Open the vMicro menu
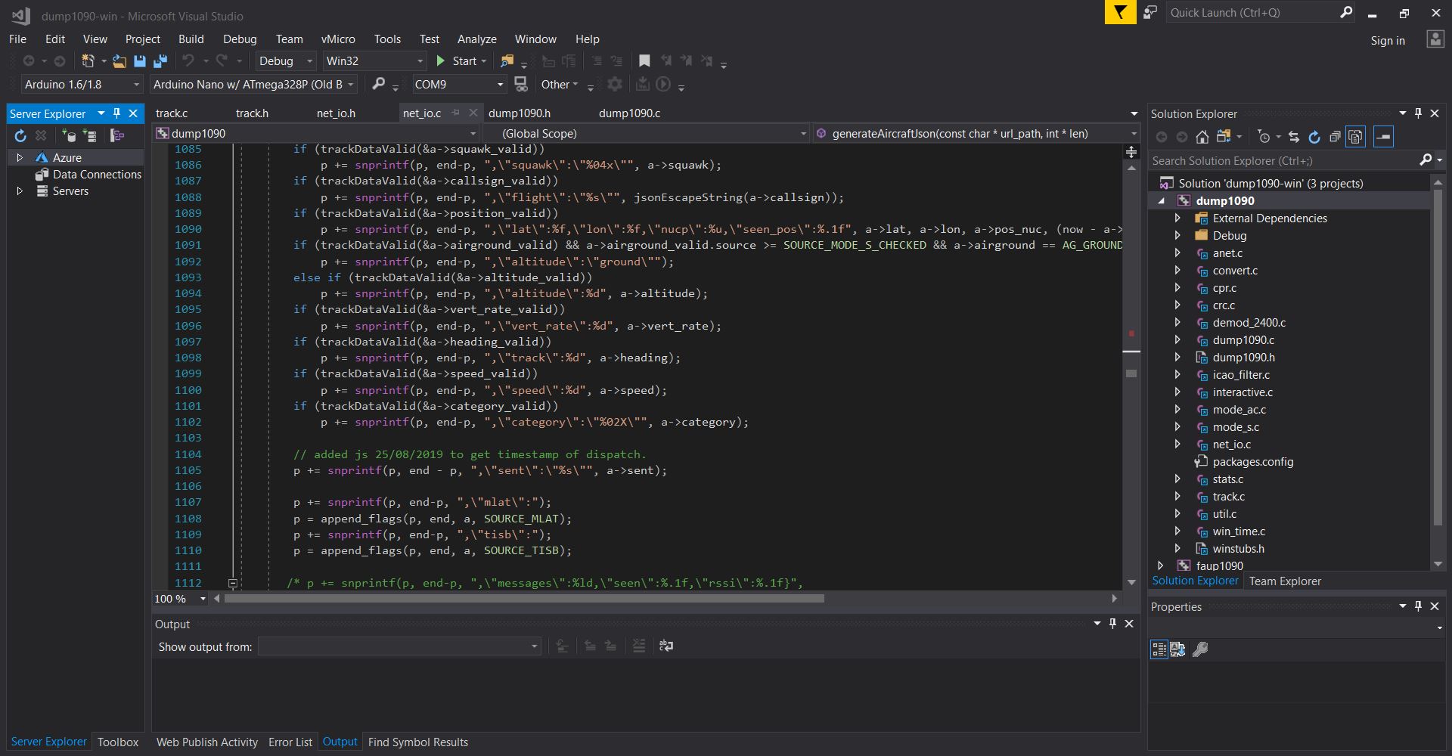The width and height of the screenshot is (1452, 756). [338, 39]
